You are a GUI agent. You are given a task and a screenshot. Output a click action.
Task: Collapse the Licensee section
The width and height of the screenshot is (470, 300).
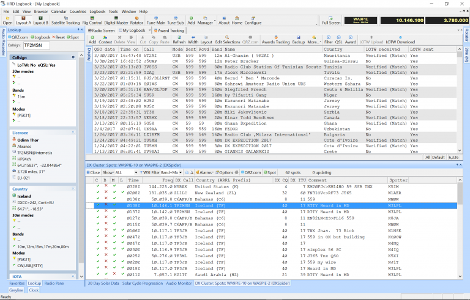coord(73,133)
